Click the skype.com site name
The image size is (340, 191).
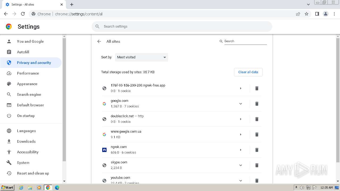(119, 162)
